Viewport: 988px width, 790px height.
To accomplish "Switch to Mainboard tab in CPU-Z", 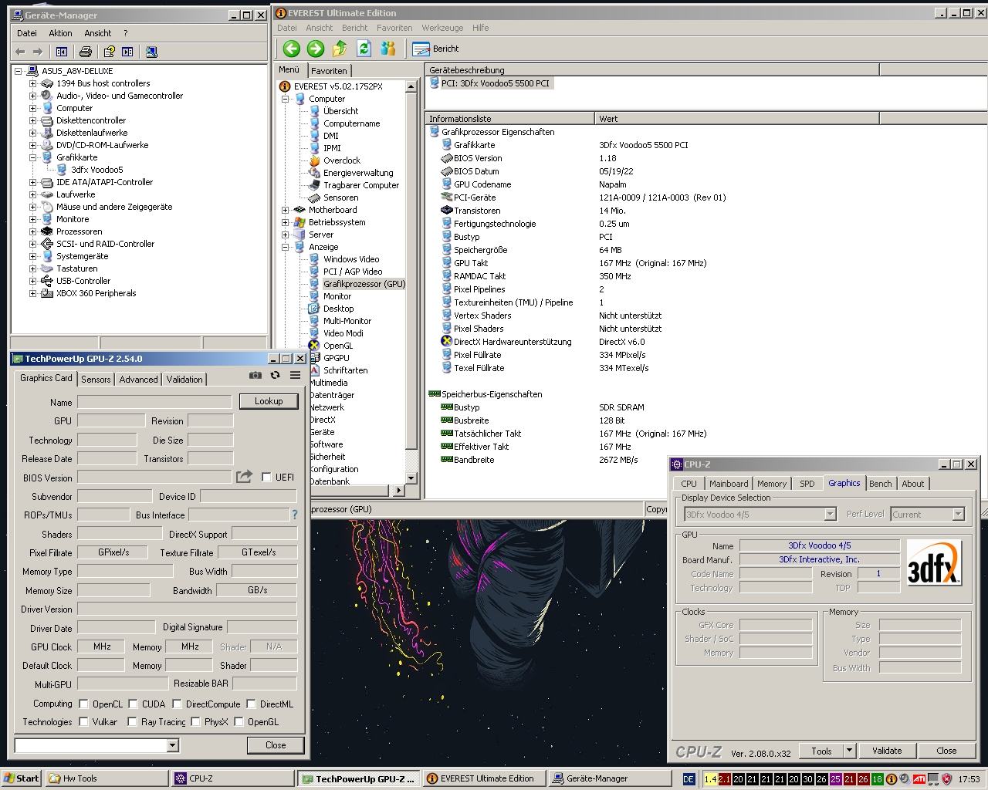I will [x=729, y=484].
